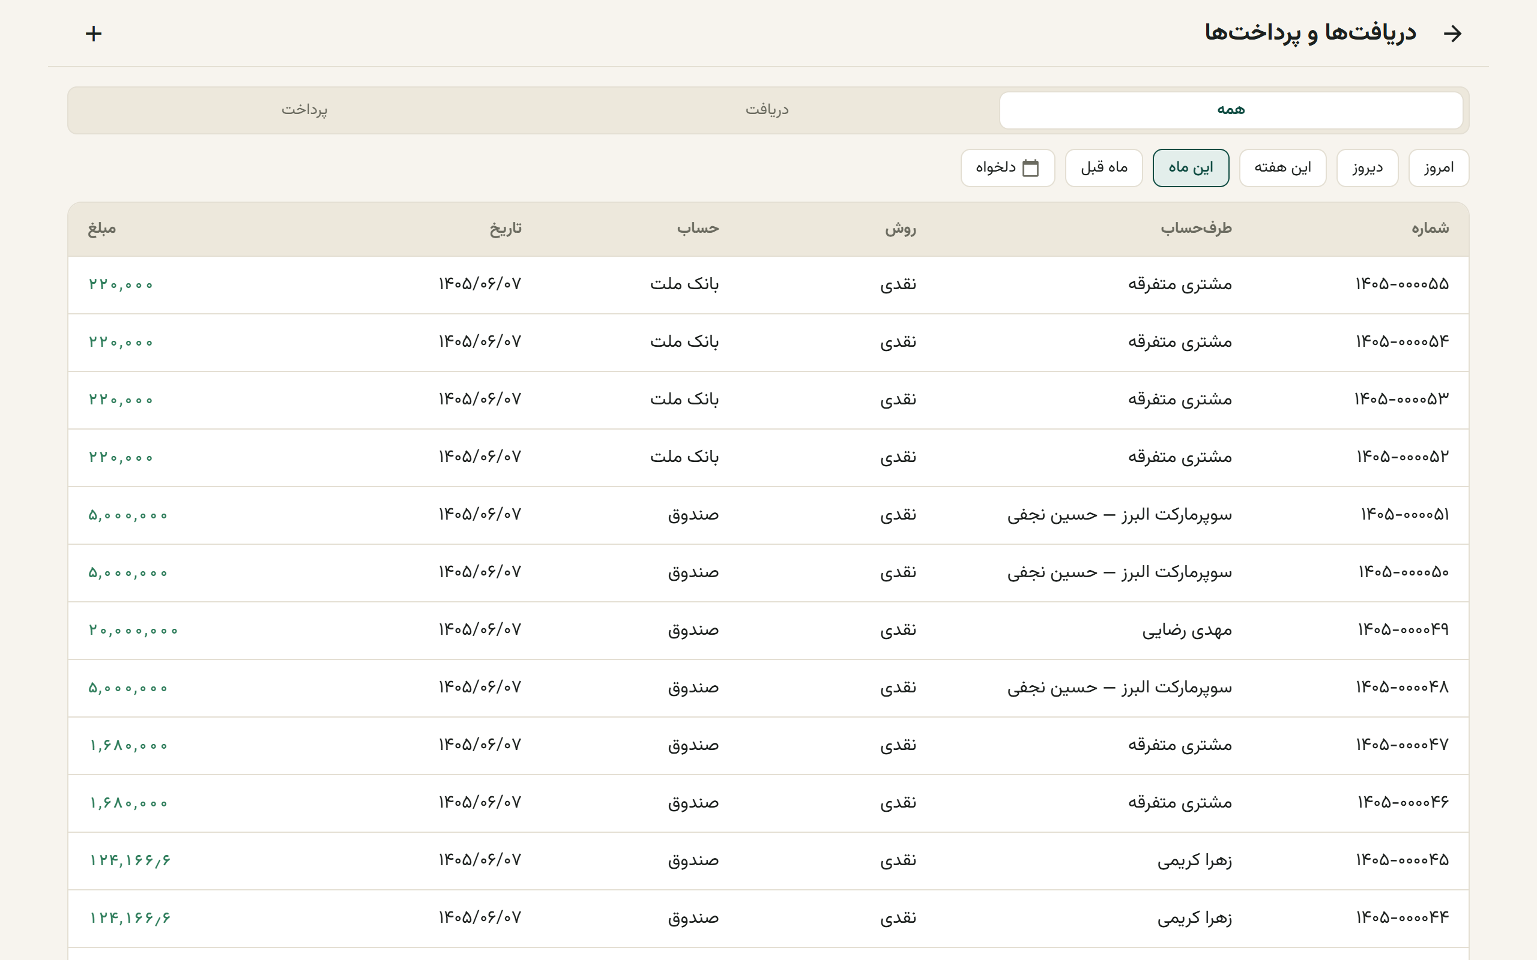Filter by امروز

click(x=1439, y=167)
